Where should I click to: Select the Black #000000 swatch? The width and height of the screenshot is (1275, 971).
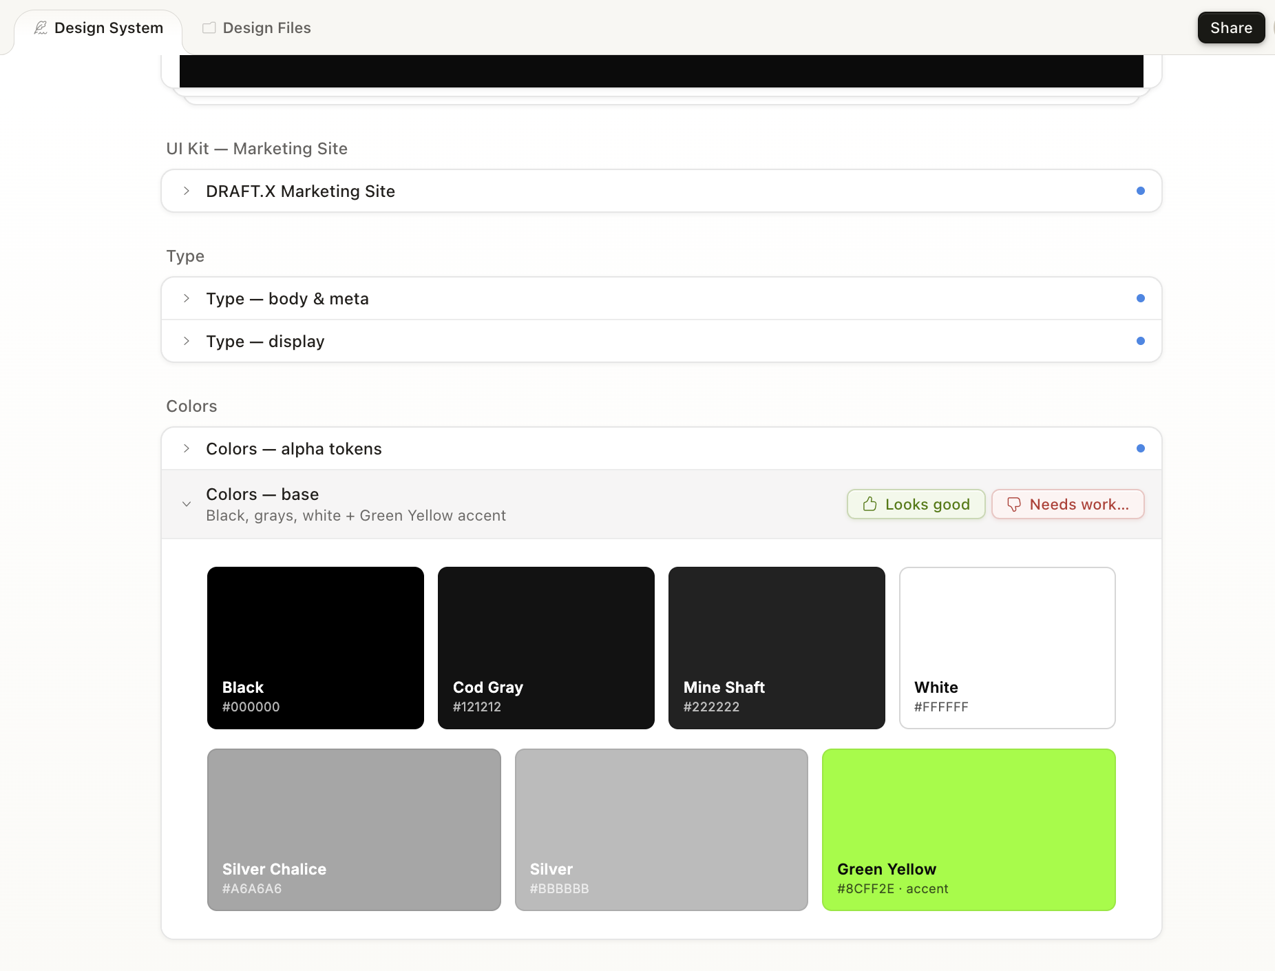click(315, 648)
